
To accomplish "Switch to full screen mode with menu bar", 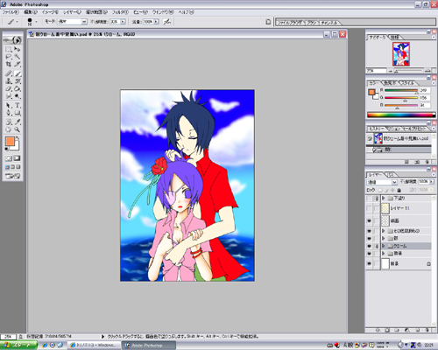I will (13, 167).
